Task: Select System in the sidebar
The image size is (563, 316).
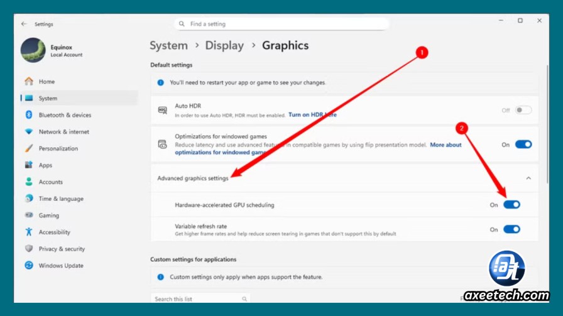Action: coord(80,98)
